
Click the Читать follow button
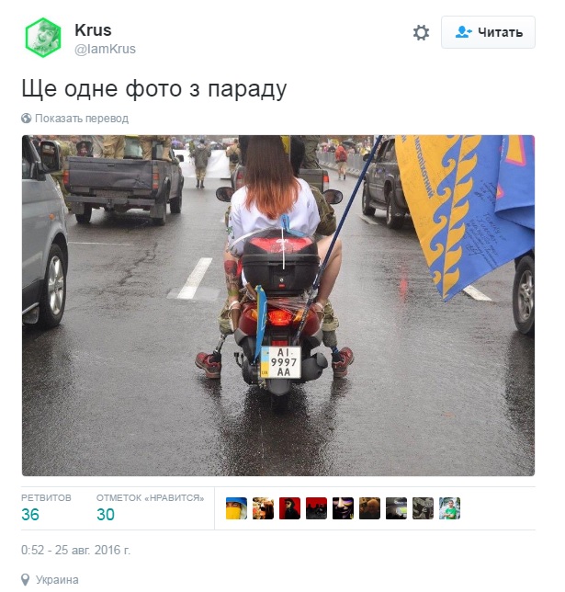click(x=488, y=32)
